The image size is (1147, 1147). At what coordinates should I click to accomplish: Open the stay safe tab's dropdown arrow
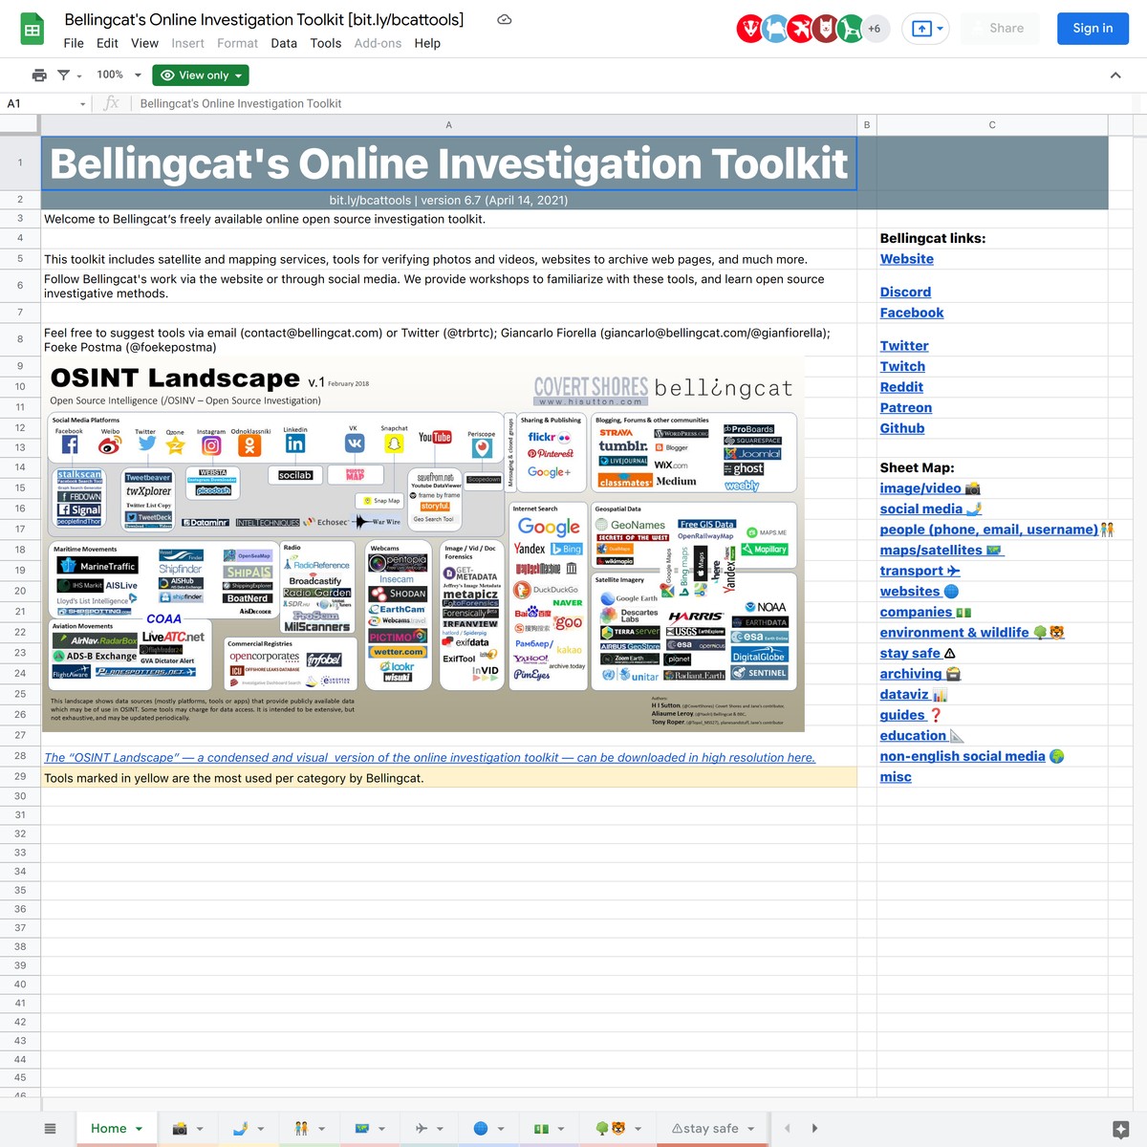(x=751, y=1128)
